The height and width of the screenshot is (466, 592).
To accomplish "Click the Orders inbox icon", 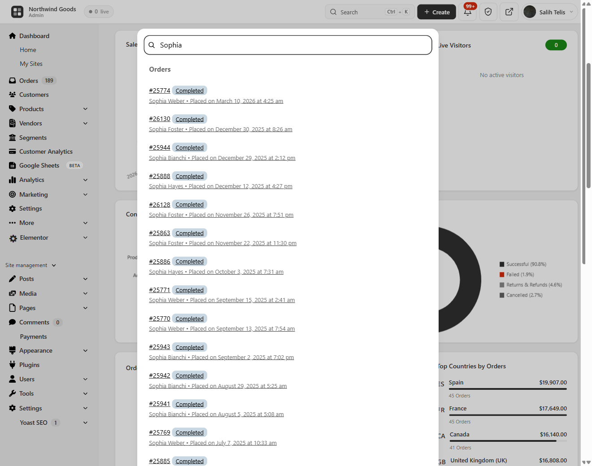I will 13,81.
